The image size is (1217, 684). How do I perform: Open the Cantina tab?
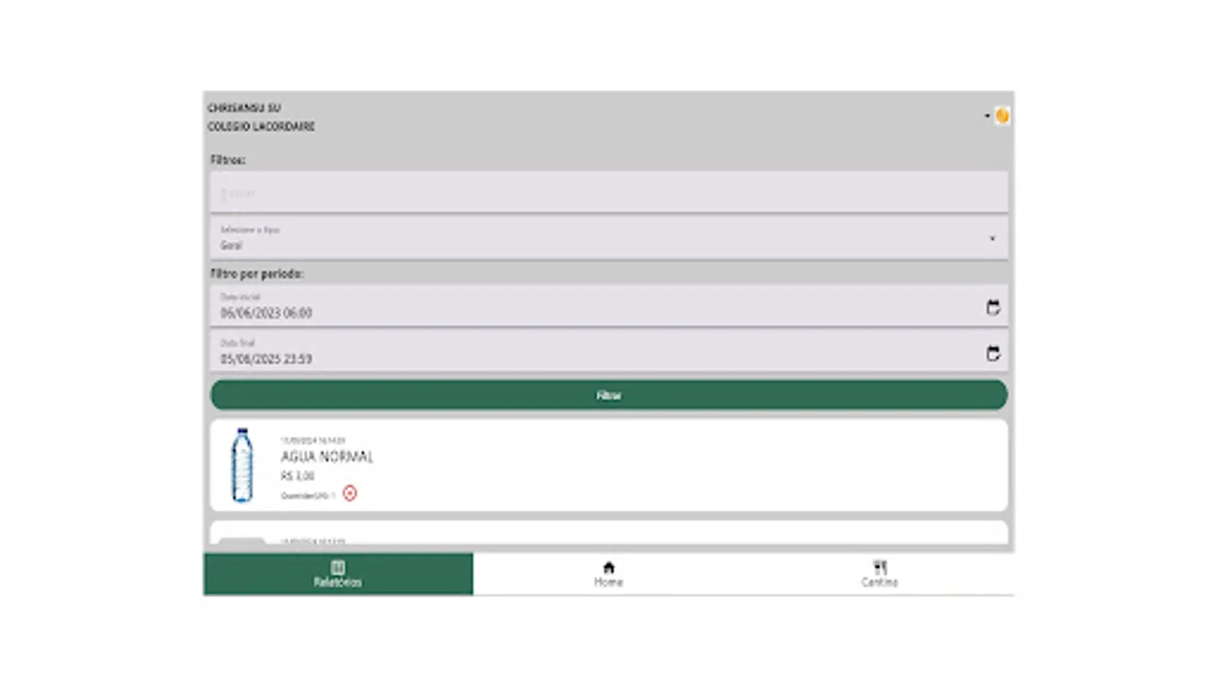tap(879, 574)
